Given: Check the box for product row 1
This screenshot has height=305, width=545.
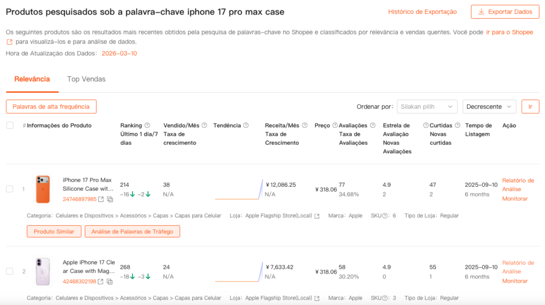Looking at the screenshot, I should click(x=10, y=189).
